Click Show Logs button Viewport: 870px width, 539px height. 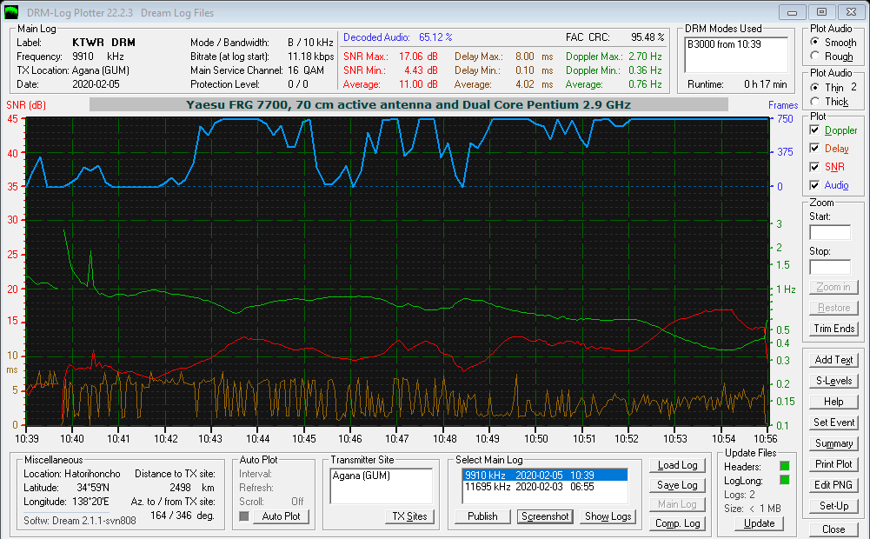coord(608,516)
